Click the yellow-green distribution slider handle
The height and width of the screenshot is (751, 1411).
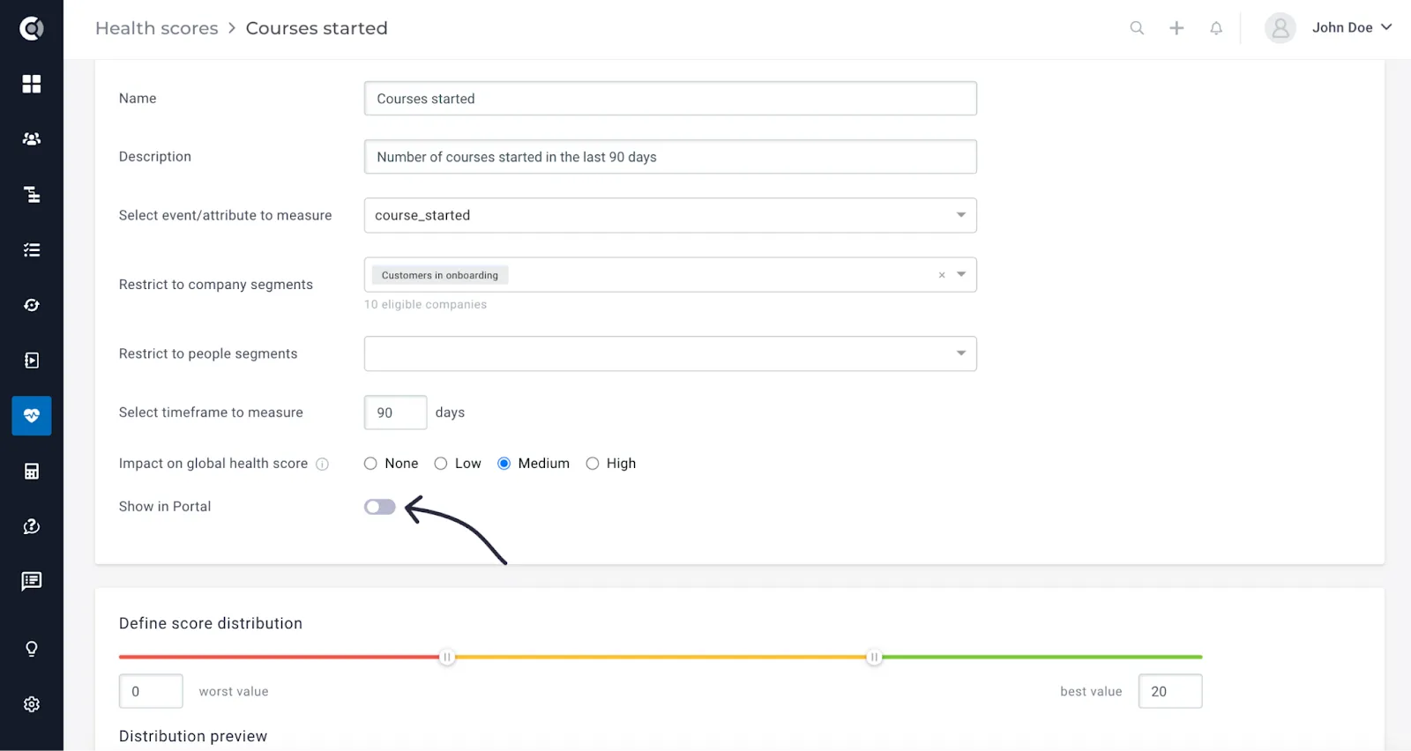874,657
